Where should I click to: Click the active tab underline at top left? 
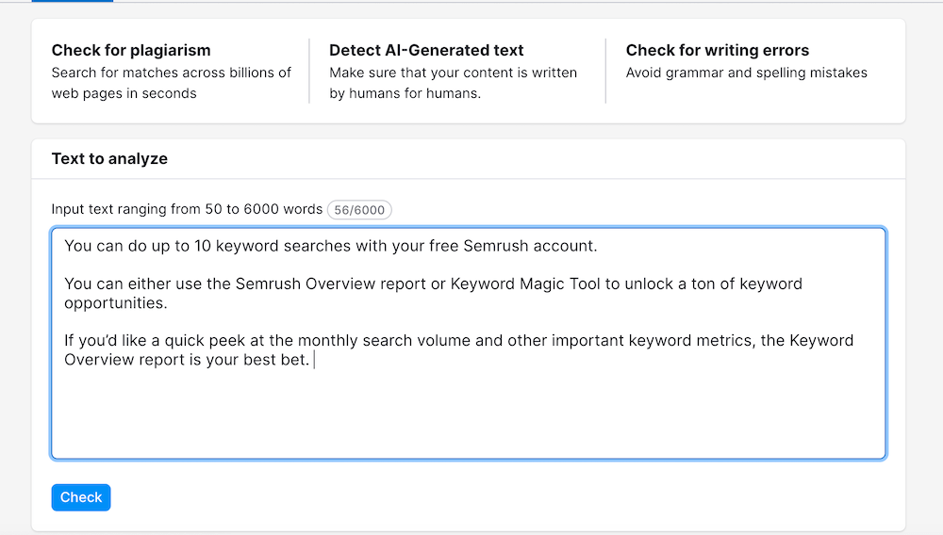[x=72, y=1]
